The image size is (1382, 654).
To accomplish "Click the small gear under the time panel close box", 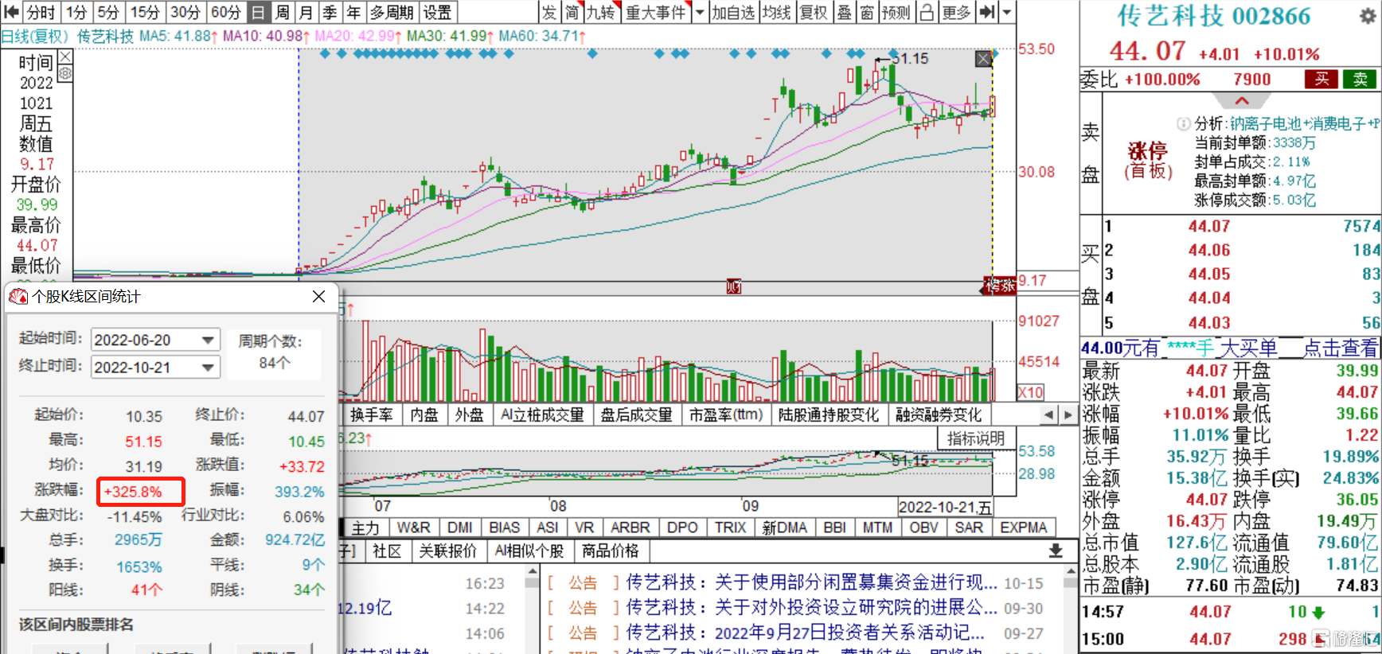I will [x=65, y=73].
